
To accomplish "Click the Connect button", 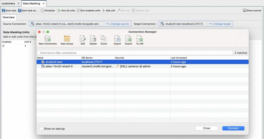I will [233, 128].
